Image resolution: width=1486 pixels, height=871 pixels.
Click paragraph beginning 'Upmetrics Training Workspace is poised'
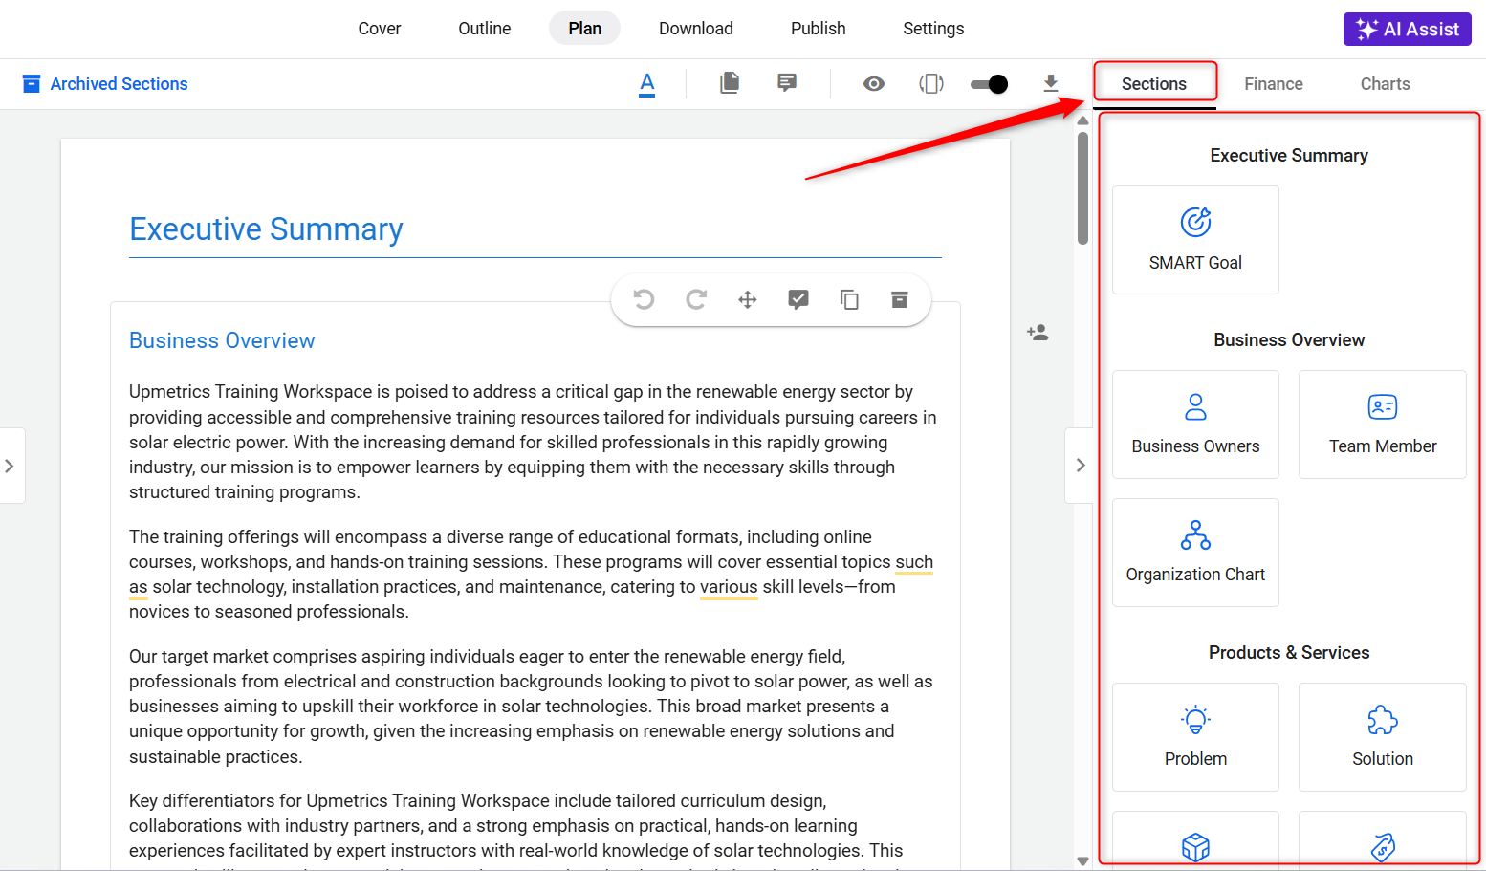pyautogui.click(x=533, y=442)
